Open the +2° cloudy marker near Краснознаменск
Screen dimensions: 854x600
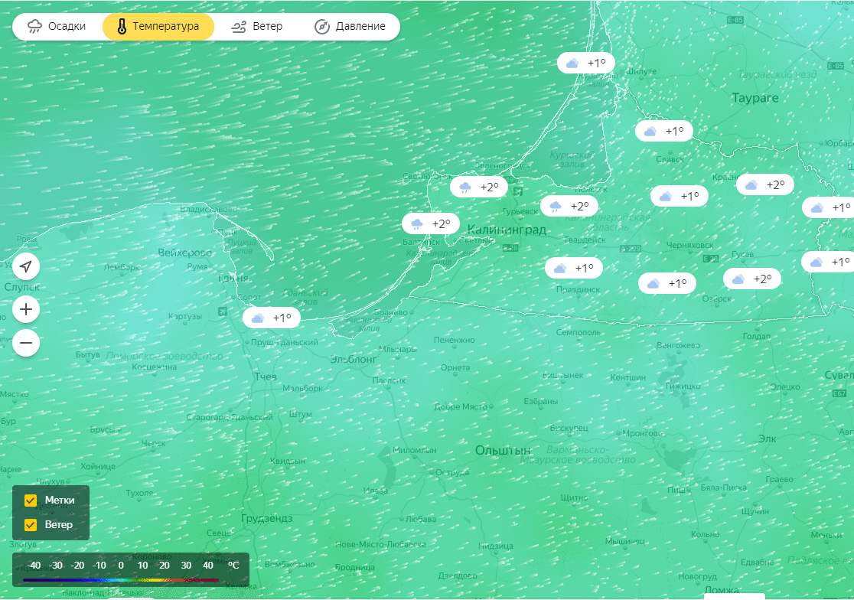(764, 185)
